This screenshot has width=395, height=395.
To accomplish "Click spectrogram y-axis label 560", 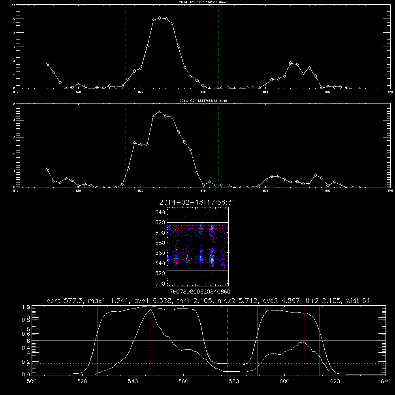I will pos(160,253).
